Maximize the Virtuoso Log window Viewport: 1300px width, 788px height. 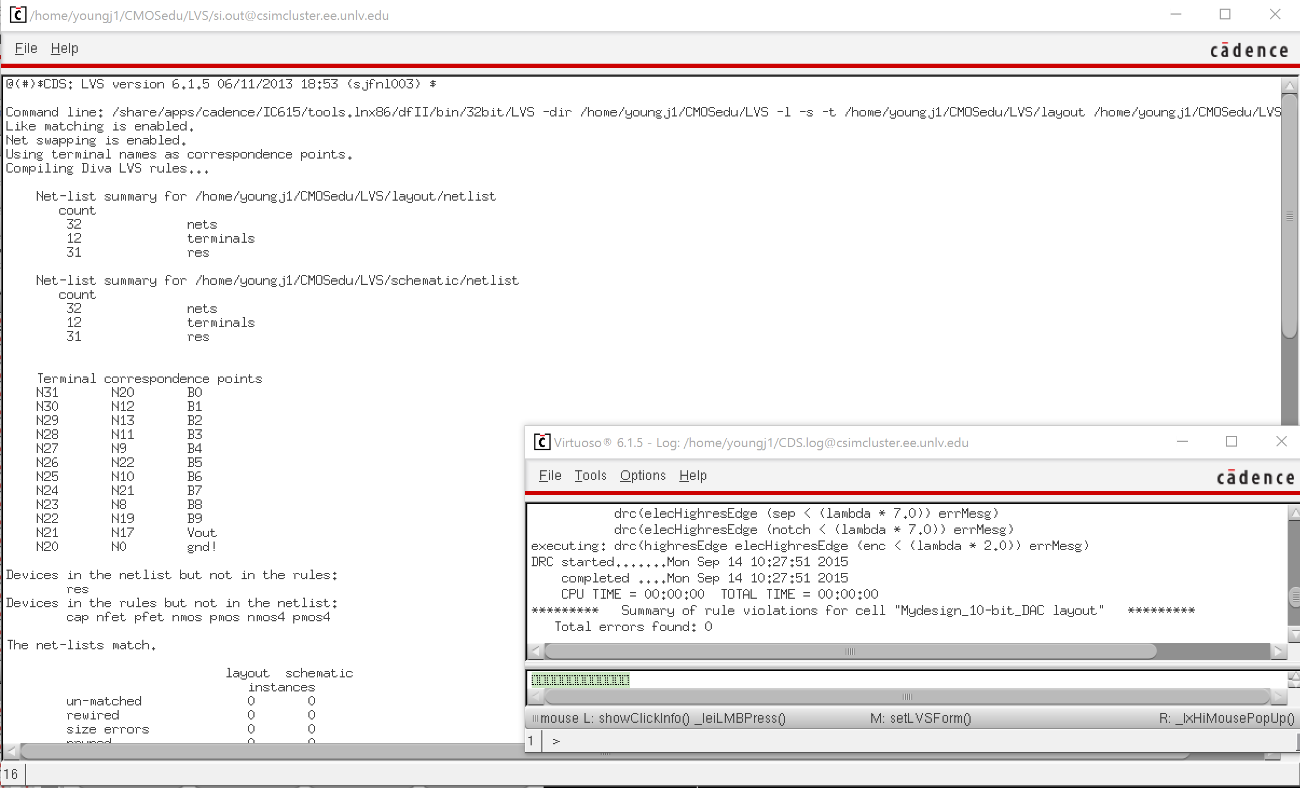(1231, 442)
